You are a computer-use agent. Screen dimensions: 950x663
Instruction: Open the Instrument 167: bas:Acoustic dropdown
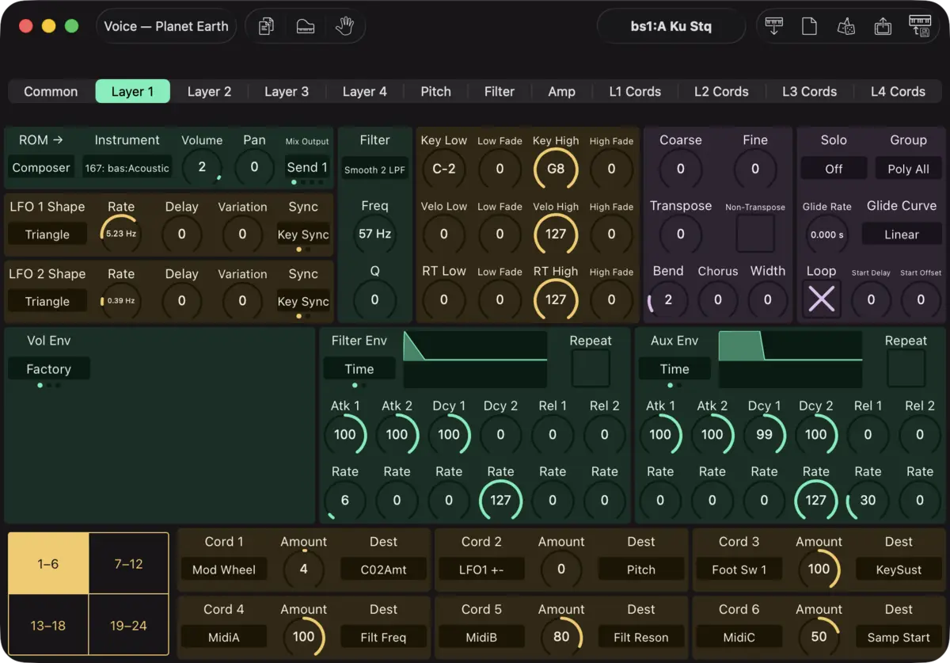(127, 167)
